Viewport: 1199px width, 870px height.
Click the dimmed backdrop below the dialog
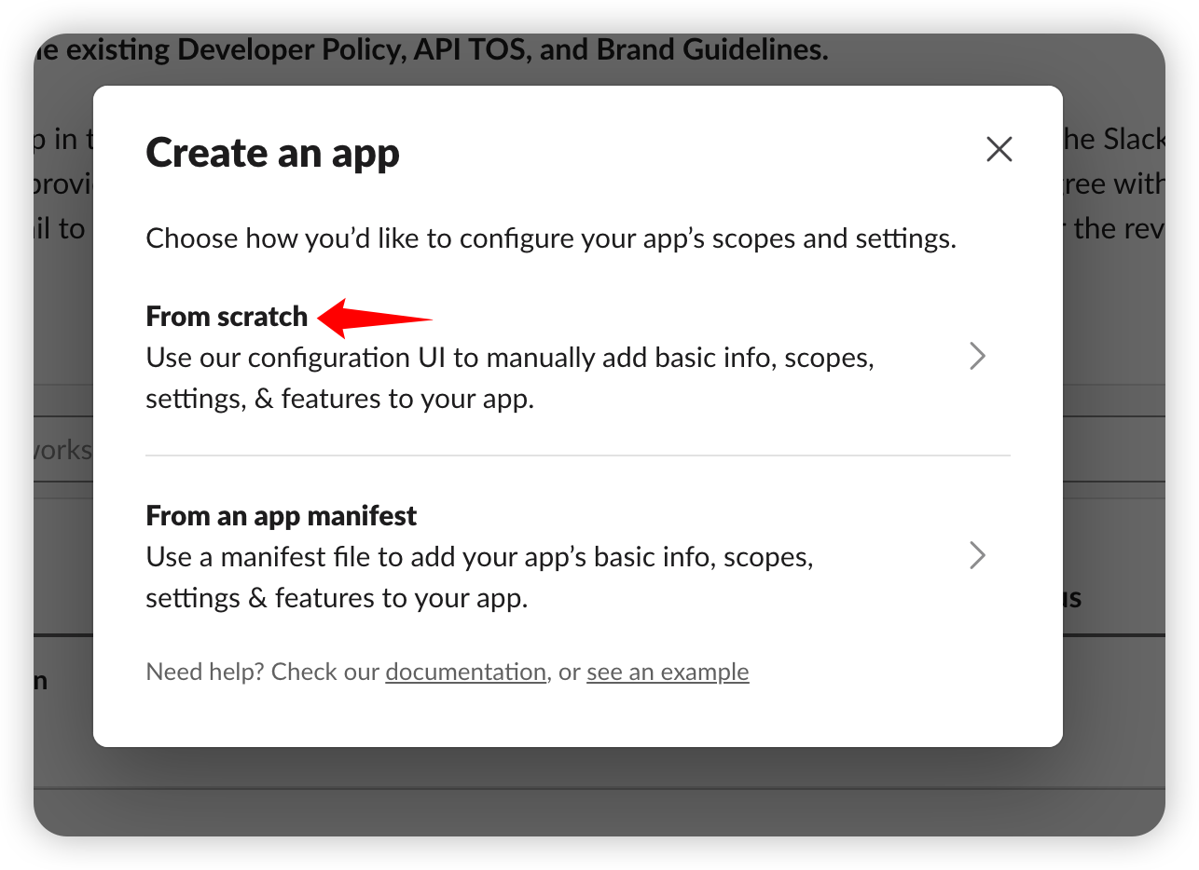597,792
